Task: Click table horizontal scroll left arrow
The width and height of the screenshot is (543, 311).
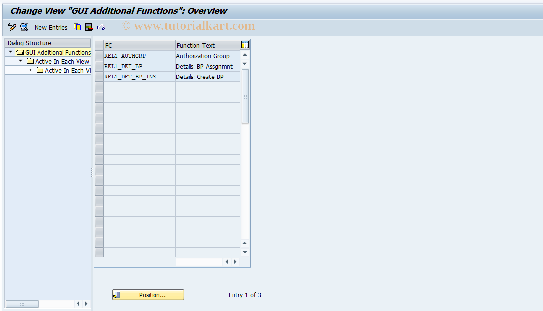Action: [x=227, y=262]
